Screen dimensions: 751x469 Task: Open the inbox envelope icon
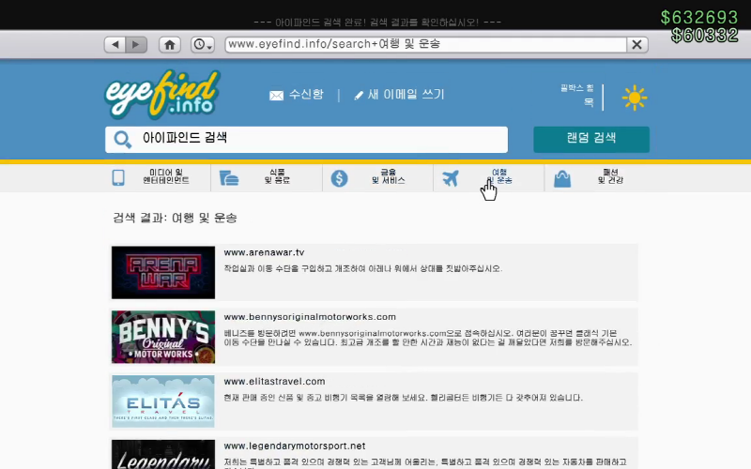[276, 96]
